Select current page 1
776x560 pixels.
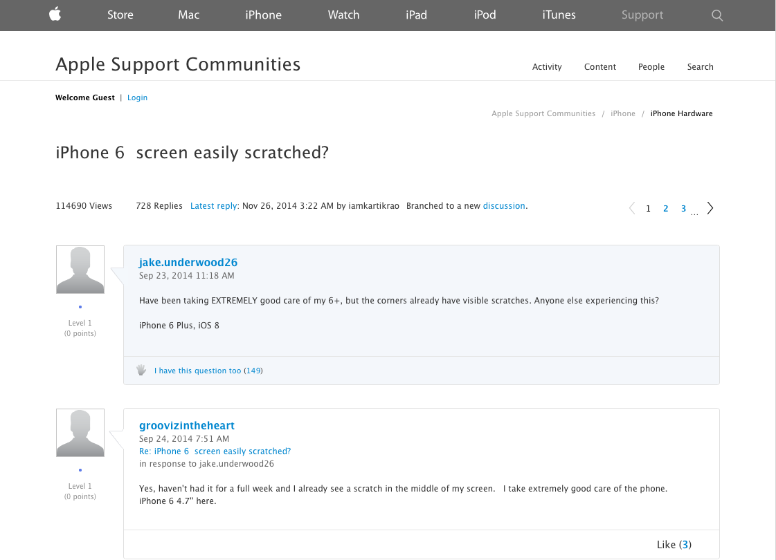click(649, 209)
